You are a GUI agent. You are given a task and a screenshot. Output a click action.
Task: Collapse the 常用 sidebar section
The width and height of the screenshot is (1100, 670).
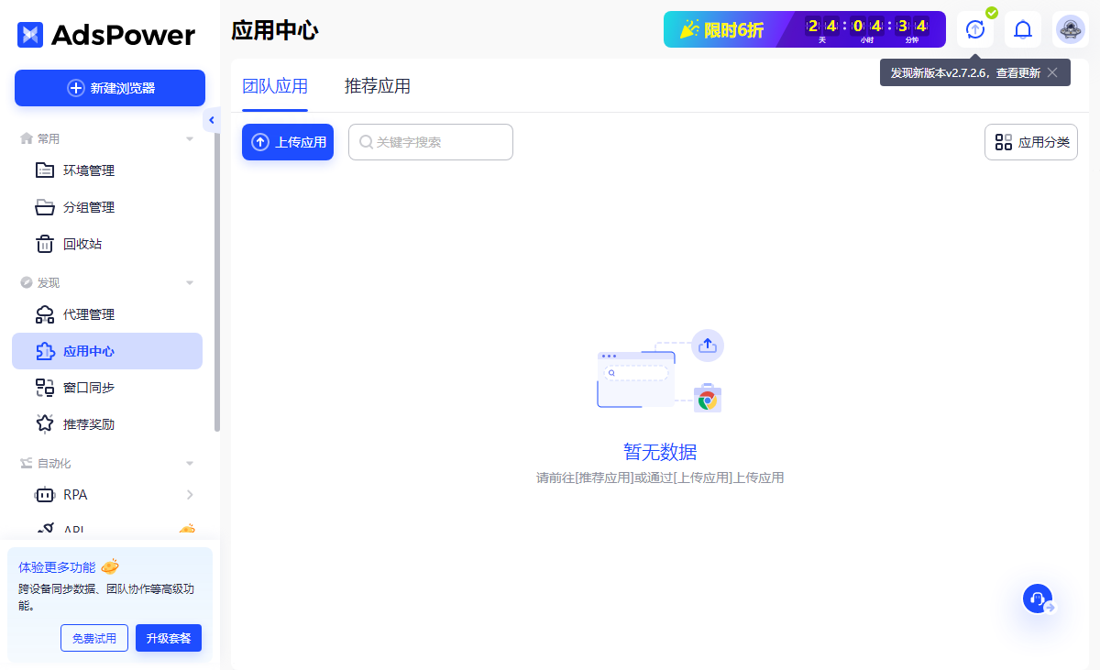tap(190, 139)
